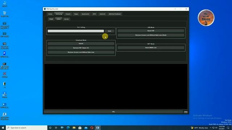Viewport: 232px width, 130px height.
Task: Open the Mail app from the taskbar
Action: pyautogui.click(x=86, y=127)
